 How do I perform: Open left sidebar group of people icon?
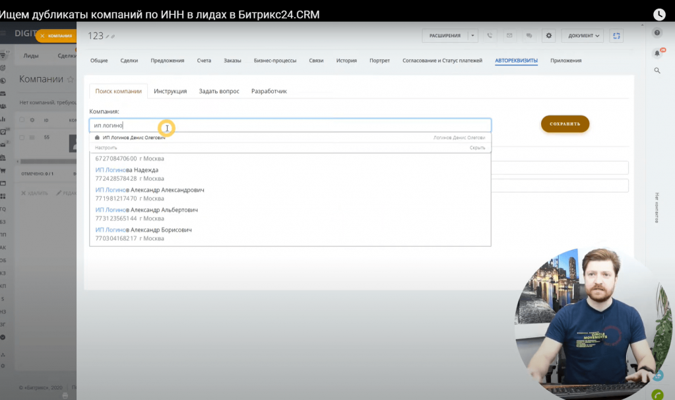pos(3,106)
